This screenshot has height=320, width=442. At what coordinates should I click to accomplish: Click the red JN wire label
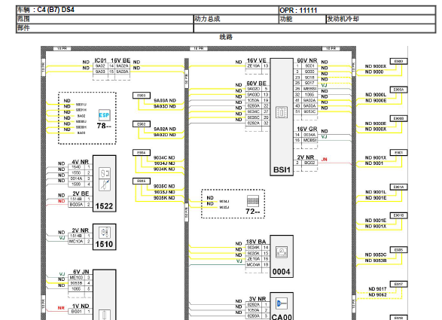[325, 160]
